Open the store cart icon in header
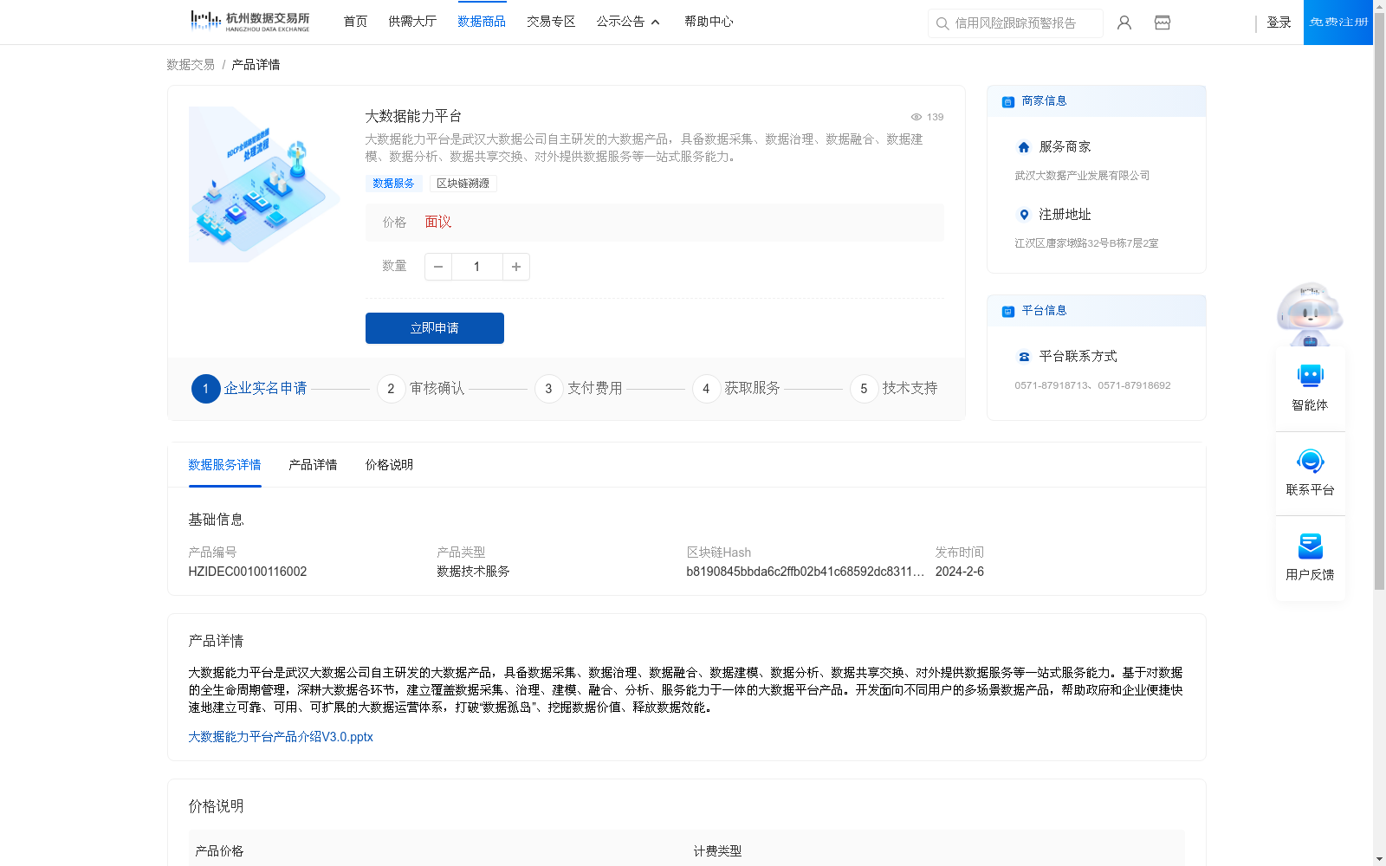This screenshot has height=866, width=1386. tap(1163, 23)
